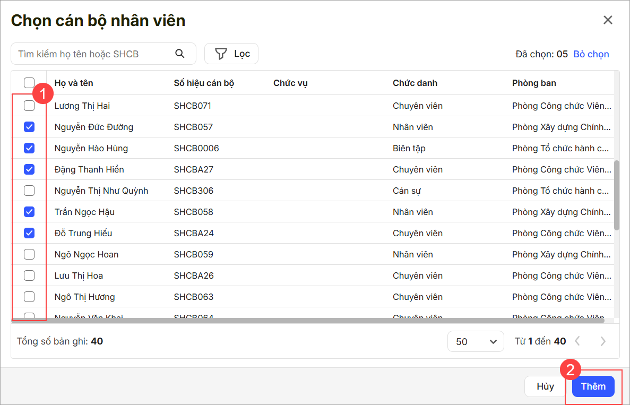
Task: Go to previous page arrow
Action: [577, 341]
